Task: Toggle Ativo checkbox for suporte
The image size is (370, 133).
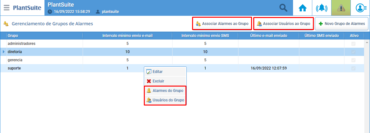Action: (353, 68)
